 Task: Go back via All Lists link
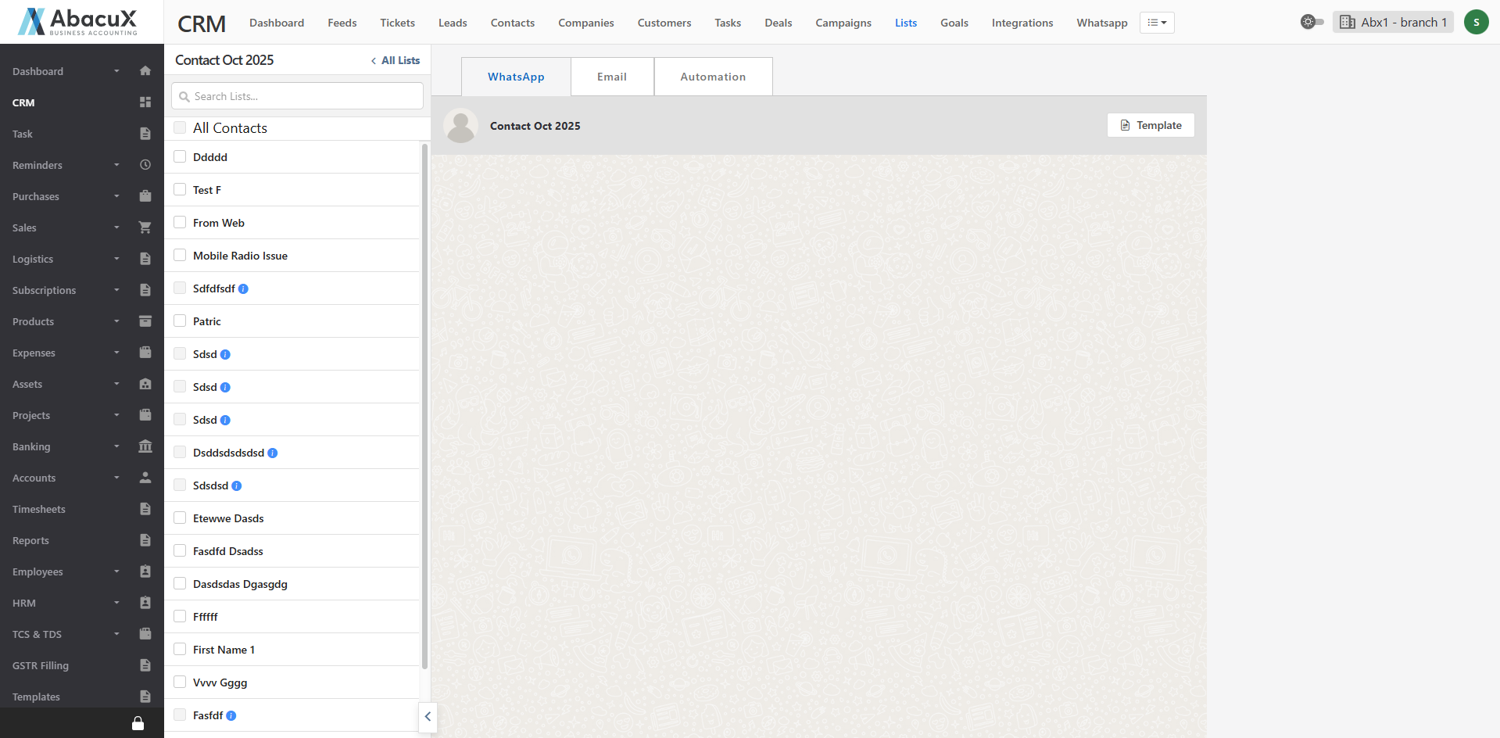click(x=396, y=60)
